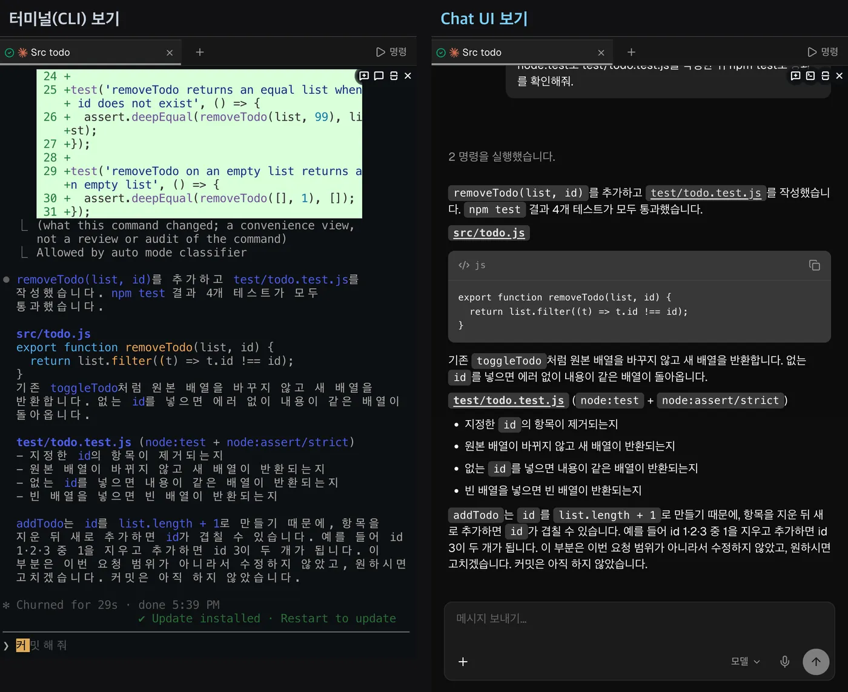Close the overlay toolbar in terminal pane
The width and height of the screenshot is (848, 692).
[408, 76]
